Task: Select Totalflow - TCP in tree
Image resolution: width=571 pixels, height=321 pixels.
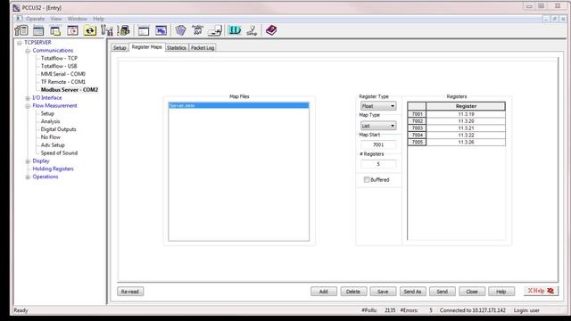Action: (59, 58)
